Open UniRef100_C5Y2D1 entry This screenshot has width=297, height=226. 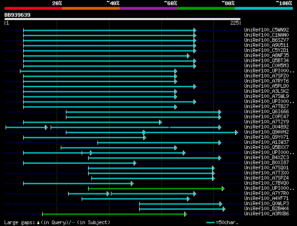(266, 50)
